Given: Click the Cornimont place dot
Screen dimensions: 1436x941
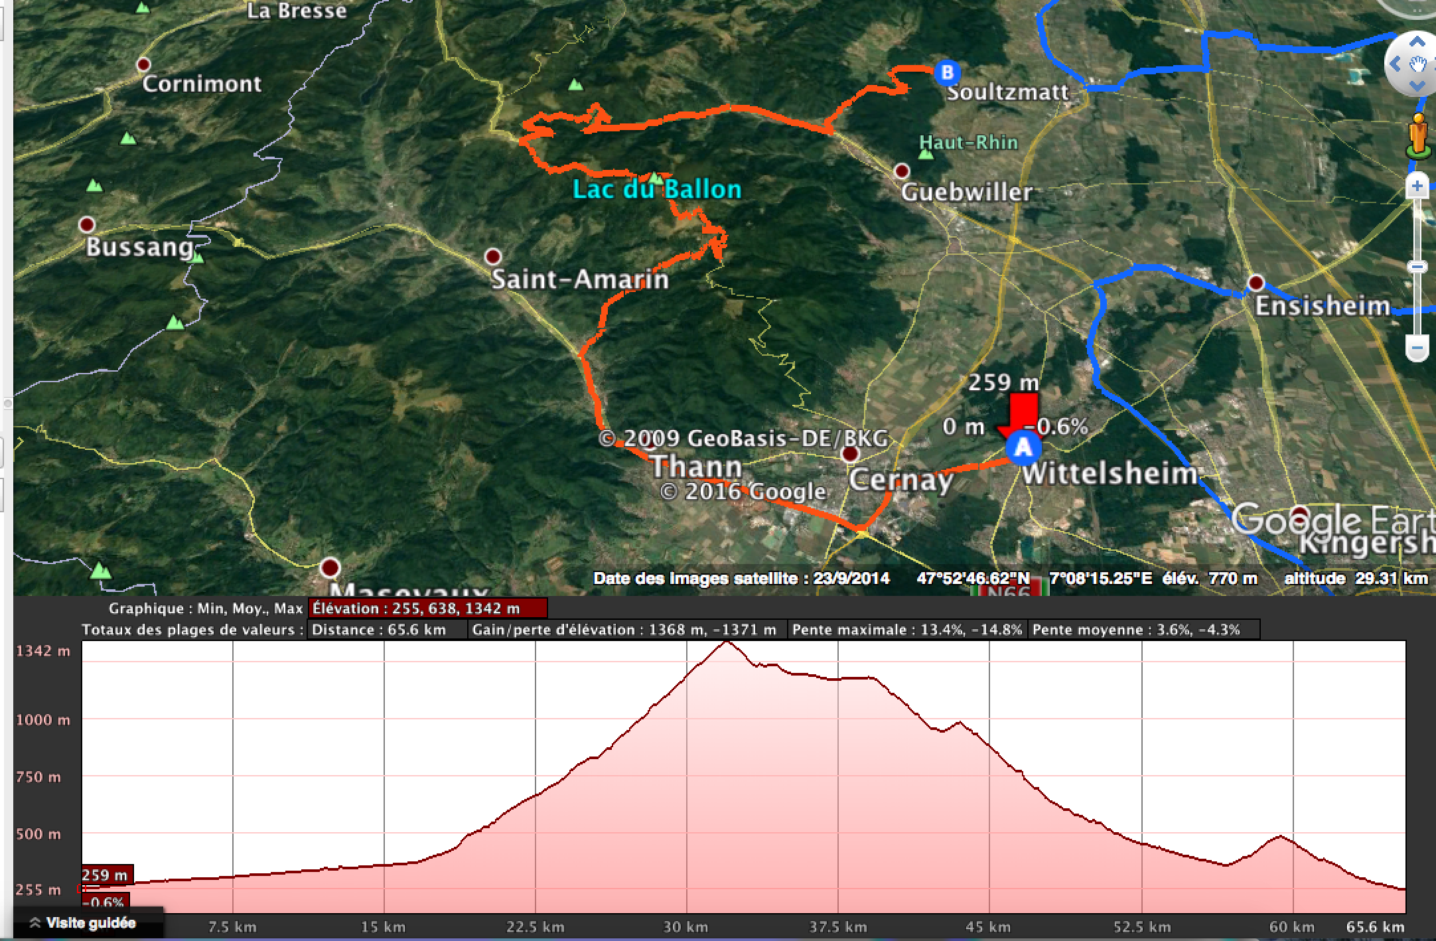Looking at the screenshot, I should pos(143,64).
